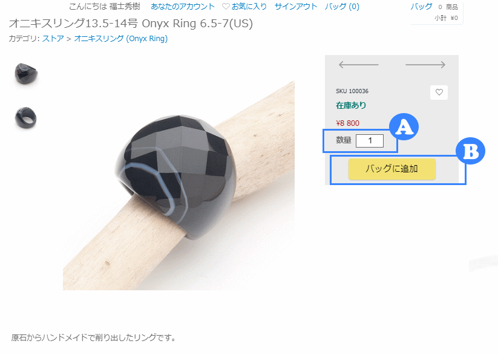
Task: Go to next product with right arrow
Action: (x=425, y=65)
